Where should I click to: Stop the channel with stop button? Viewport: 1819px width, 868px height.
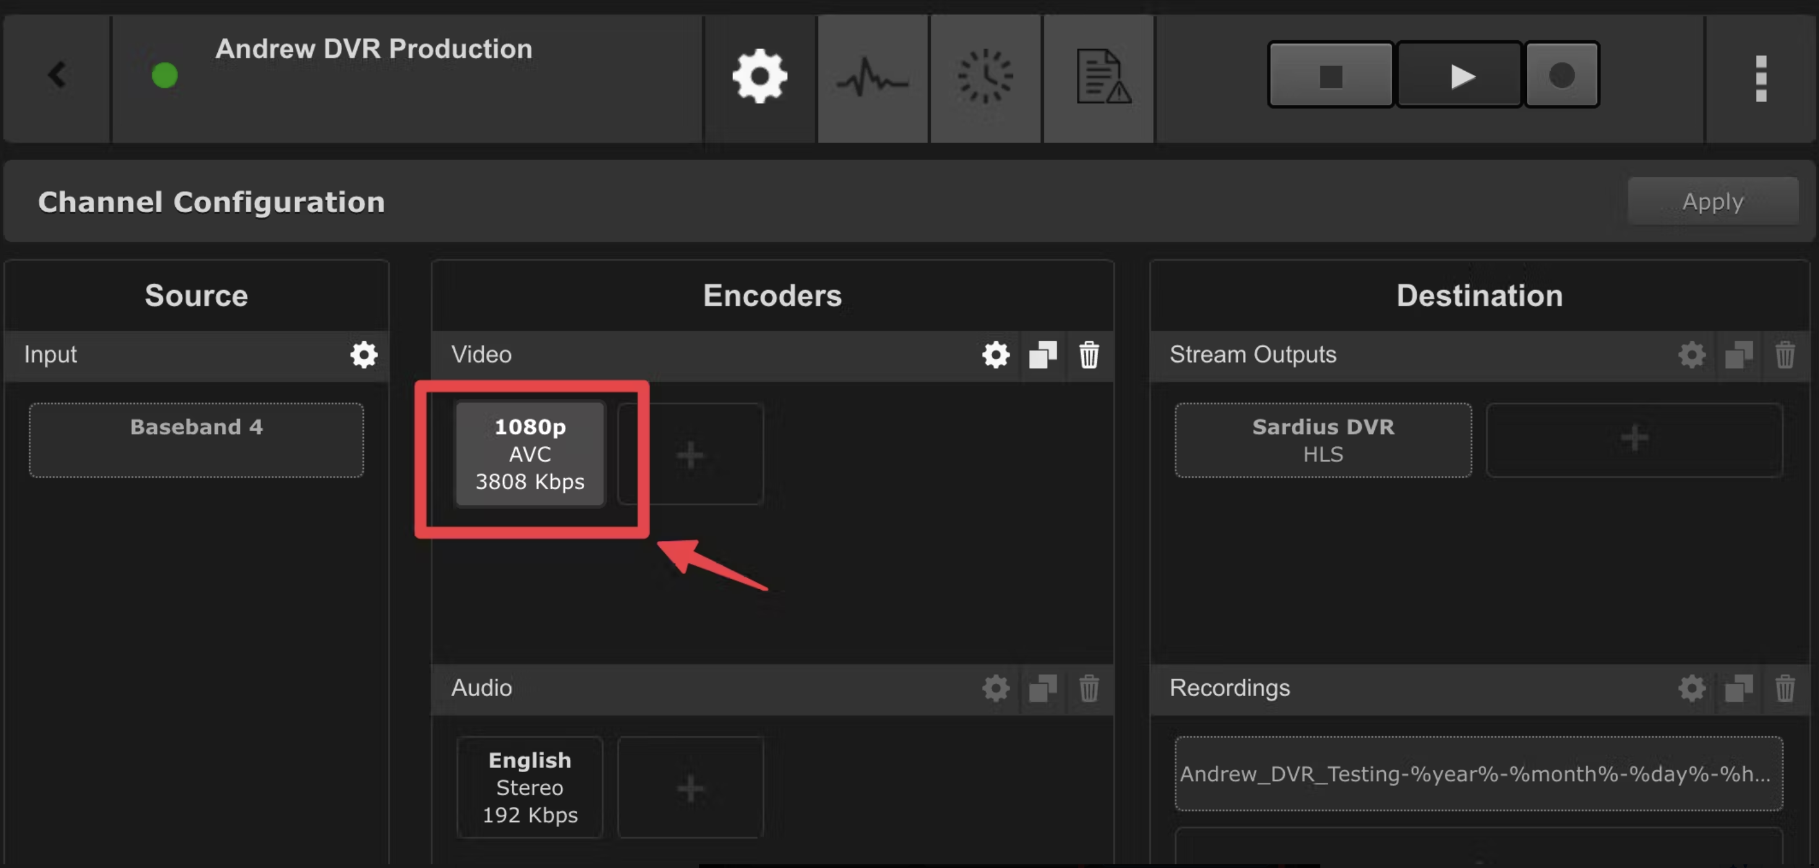(x=1331, y=75)
